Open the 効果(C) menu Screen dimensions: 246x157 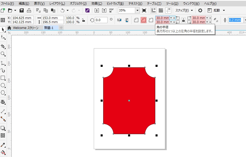click(97, 4)
